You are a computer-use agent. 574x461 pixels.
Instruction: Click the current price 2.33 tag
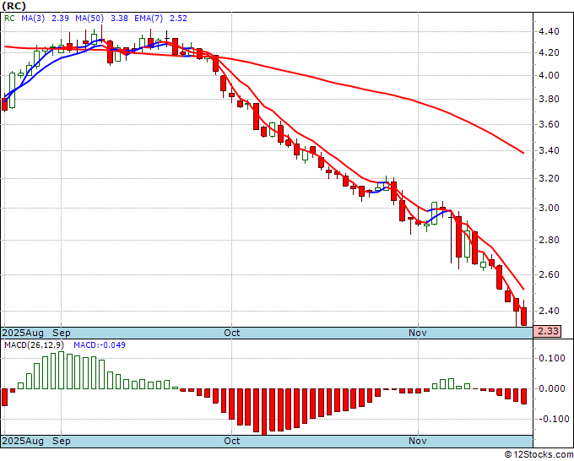click(547, 331)
